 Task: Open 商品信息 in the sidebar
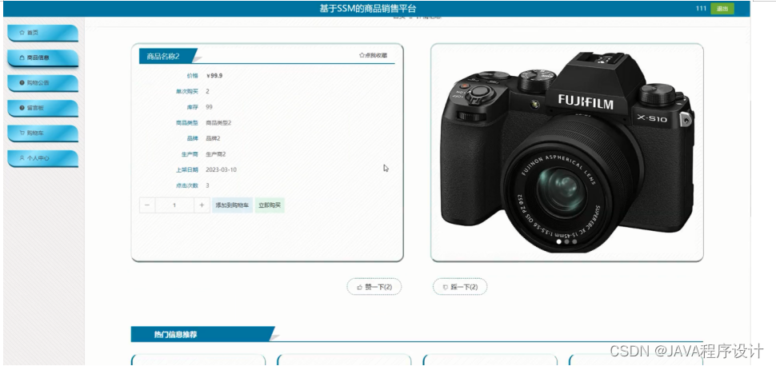pyautogui.click(x=42, y=58)
